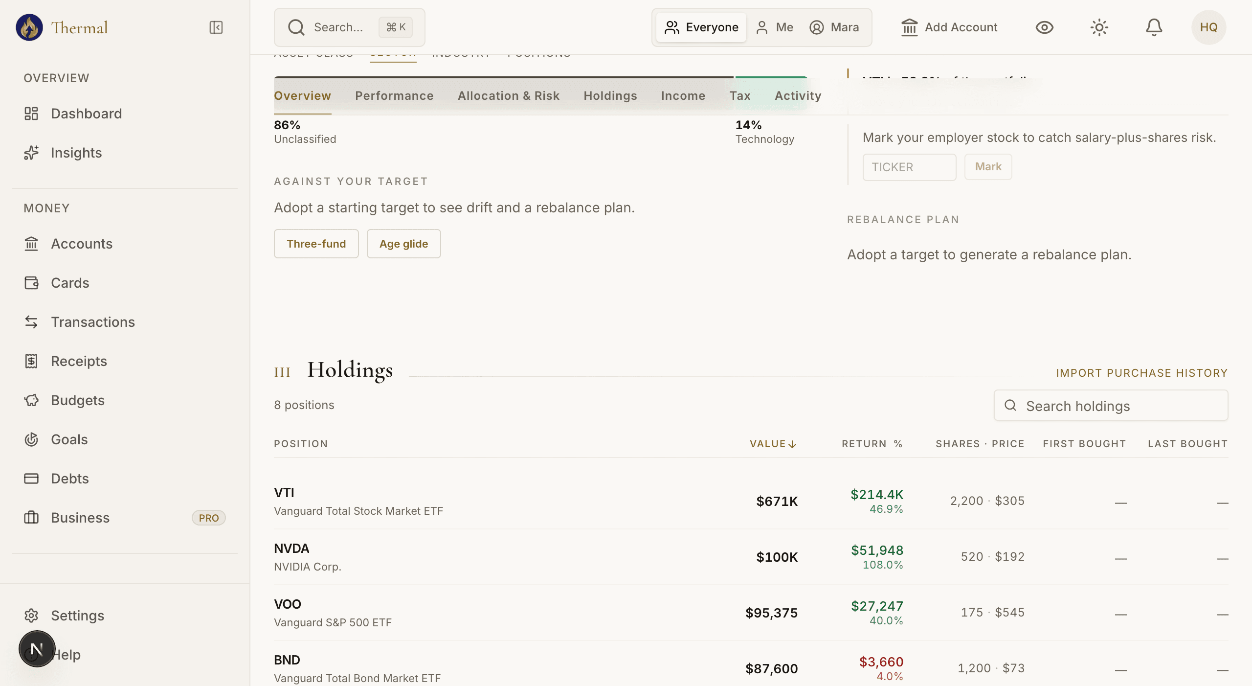Click the Dashboard grid icon
This screenshot has height=686, width=1252.
coord(31,114)
